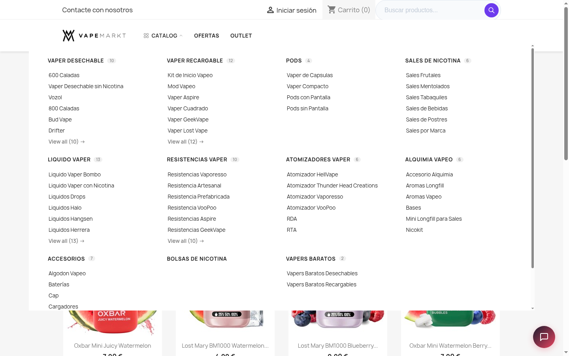
Task: Open BOLSAS DE NICOTINA category heading
Action: pyautogui.click(x=197, y=259)
